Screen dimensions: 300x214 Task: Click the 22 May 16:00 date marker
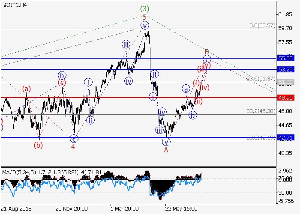[181, 209]
